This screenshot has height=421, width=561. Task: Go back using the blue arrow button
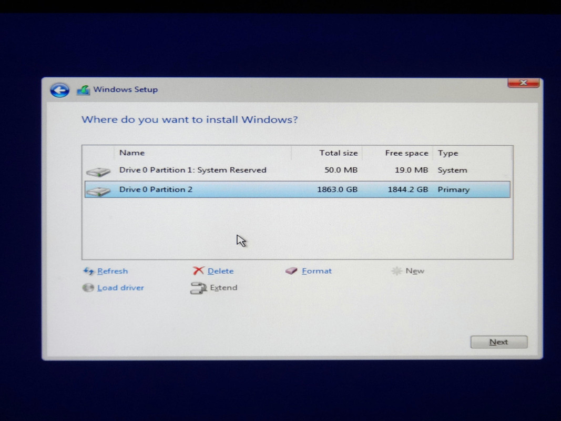(60, 90)
